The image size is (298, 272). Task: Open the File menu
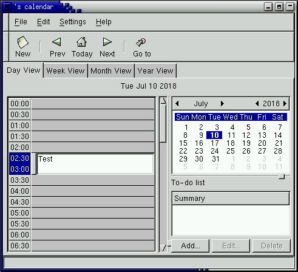point(21,22)
